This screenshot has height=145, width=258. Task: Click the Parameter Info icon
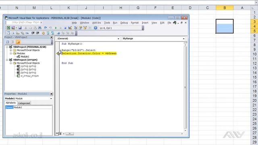23,33
